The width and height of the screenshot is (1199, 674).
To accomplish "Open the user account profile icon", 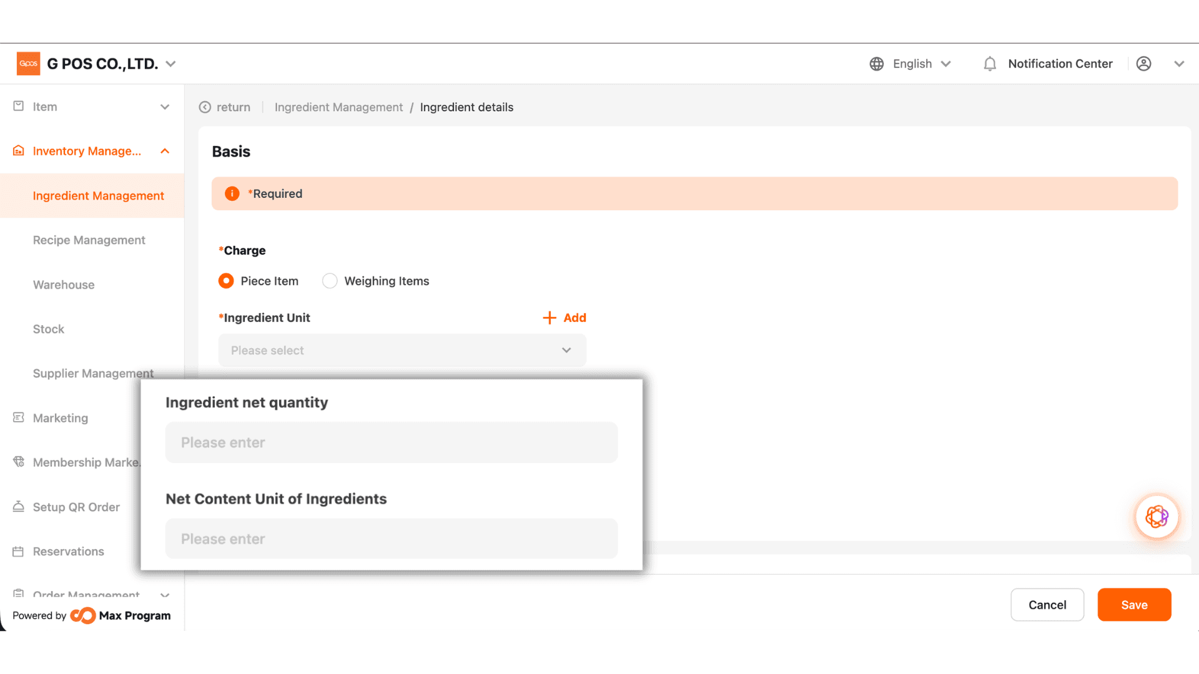I will pos(1143,64).
